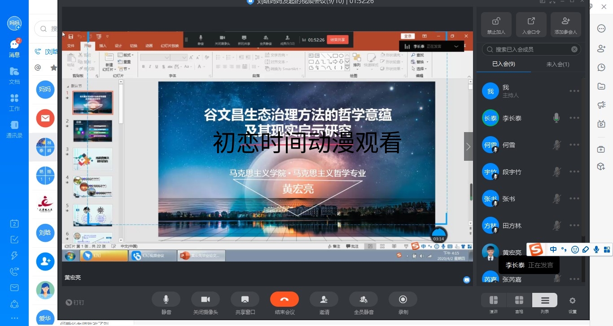Unmute 张书's microphone
The height and width of the screenshot is (326, 613).
pos(556,198)
